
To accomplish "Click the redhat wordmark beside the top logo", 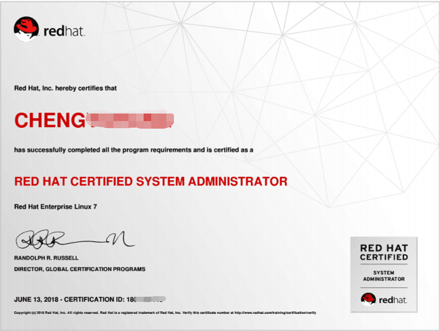I will [64, 32].
